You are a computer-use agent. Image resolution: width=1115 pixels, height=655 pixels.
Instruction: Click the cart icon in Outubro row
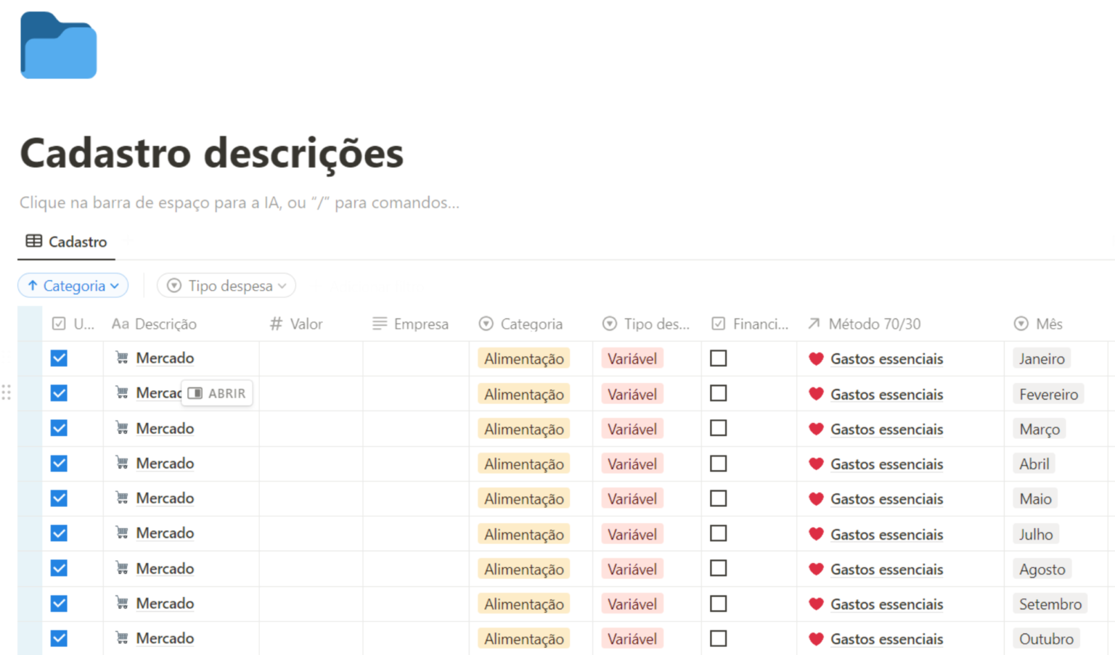(122, 638)
